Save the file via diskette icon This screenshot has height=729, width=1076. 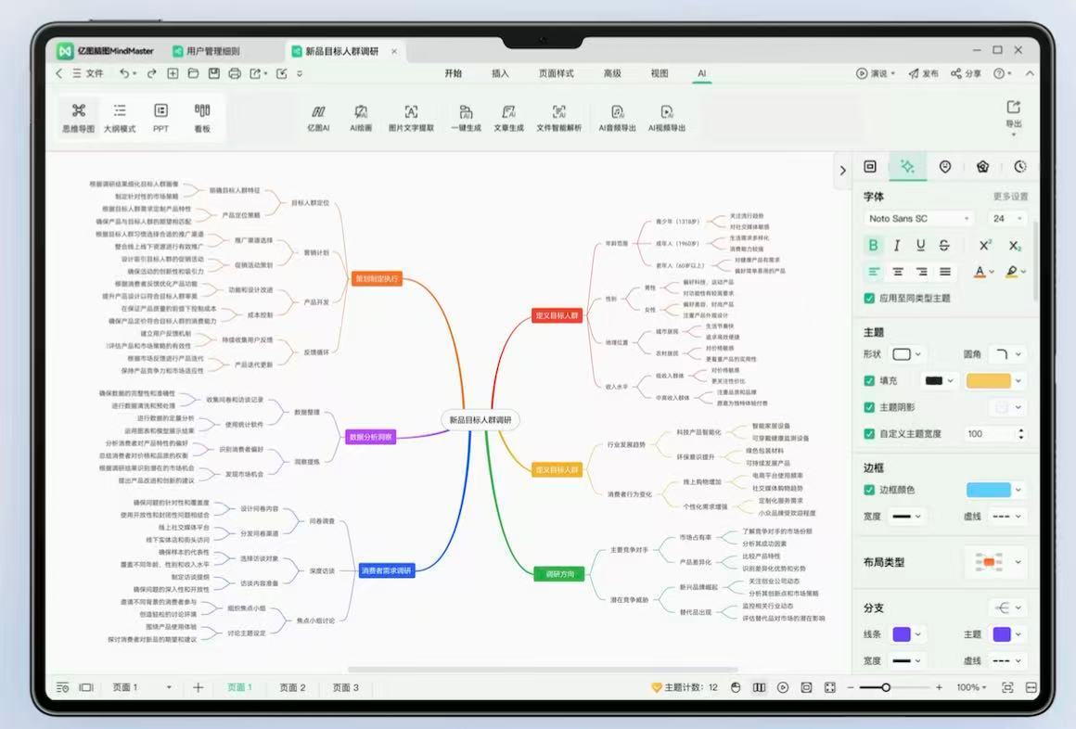click(x=214, y=72)
